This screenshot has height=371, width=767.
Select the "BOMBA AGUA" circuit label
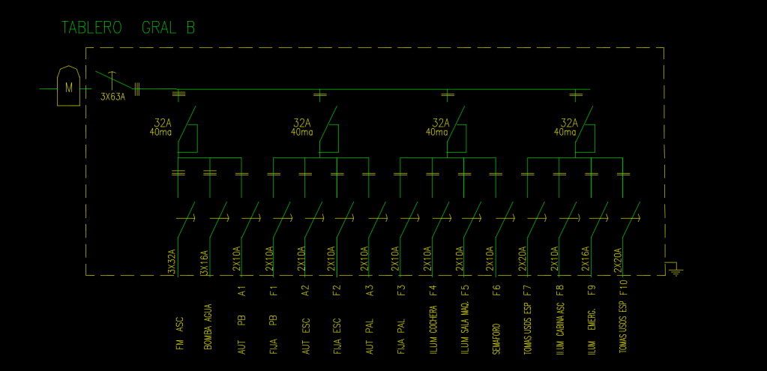coord(208,328)
